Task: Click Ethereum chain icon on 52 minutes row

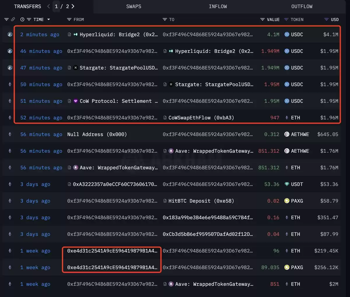Action: [10, 118]
